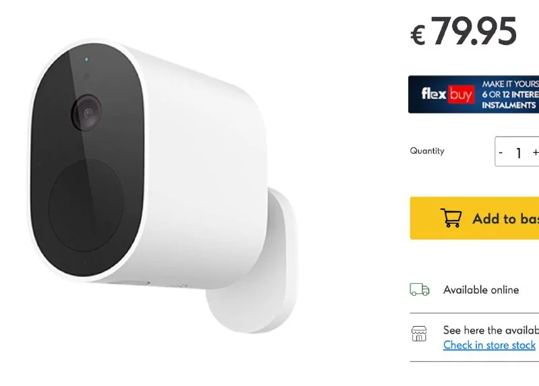Click the camera wall mount bracket

[253, 262]
